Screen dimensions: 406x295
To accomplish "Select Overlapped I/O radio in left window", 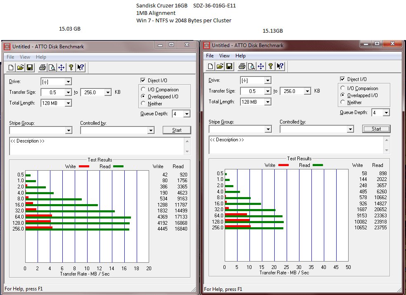I will click(x=143, y=96).
